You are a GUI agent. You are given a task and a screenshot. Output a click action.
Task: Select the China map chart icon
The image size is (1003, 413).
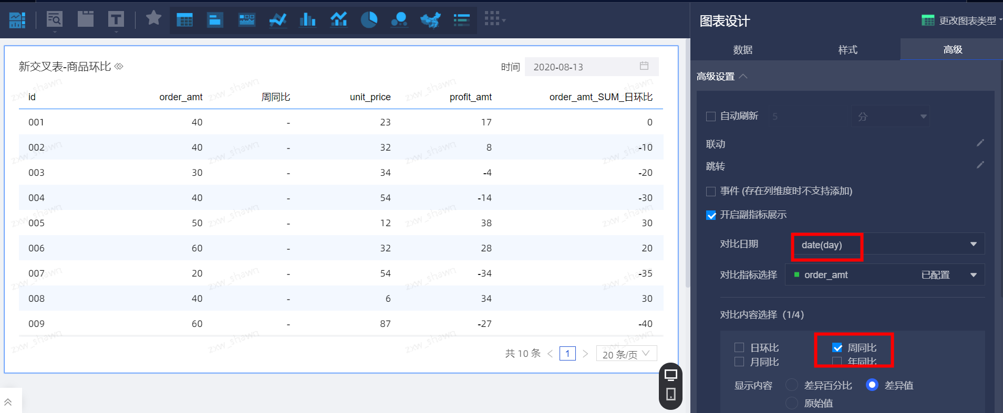coord(430,20)
